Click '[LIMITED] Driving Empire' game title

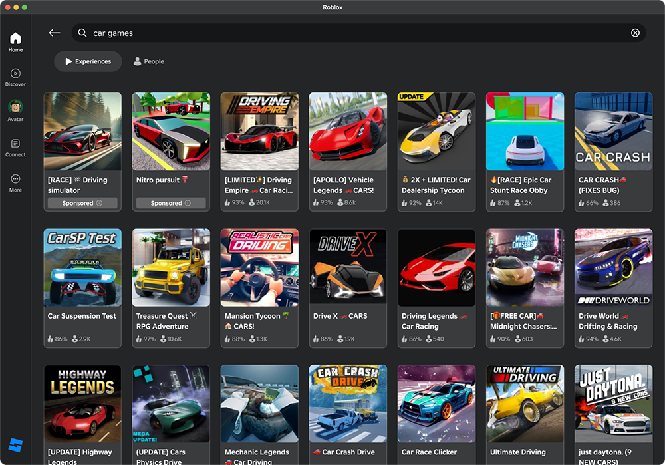coord(259,185)
